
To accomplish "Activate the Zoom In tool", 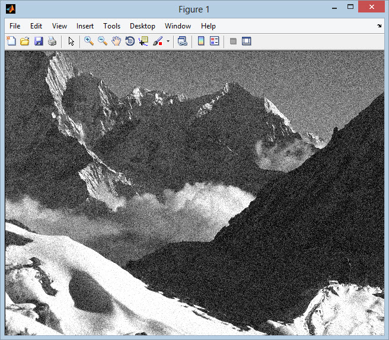I will coord(89,41).
